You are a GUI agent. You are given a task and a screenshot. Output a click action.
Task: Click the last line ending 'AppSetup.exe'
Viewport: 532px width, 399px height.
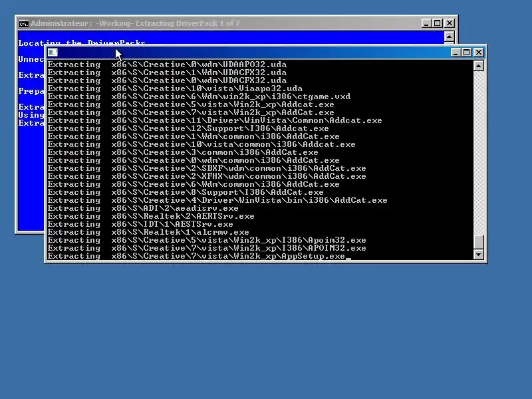(196, 256)
